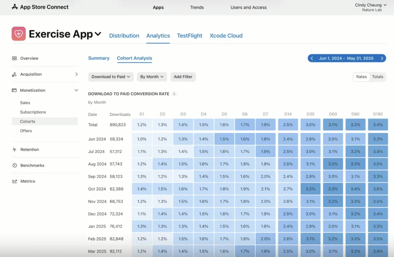Click the Retention pulse icon
This screenshot has height=257, width=394.
[x=14, y=150]
